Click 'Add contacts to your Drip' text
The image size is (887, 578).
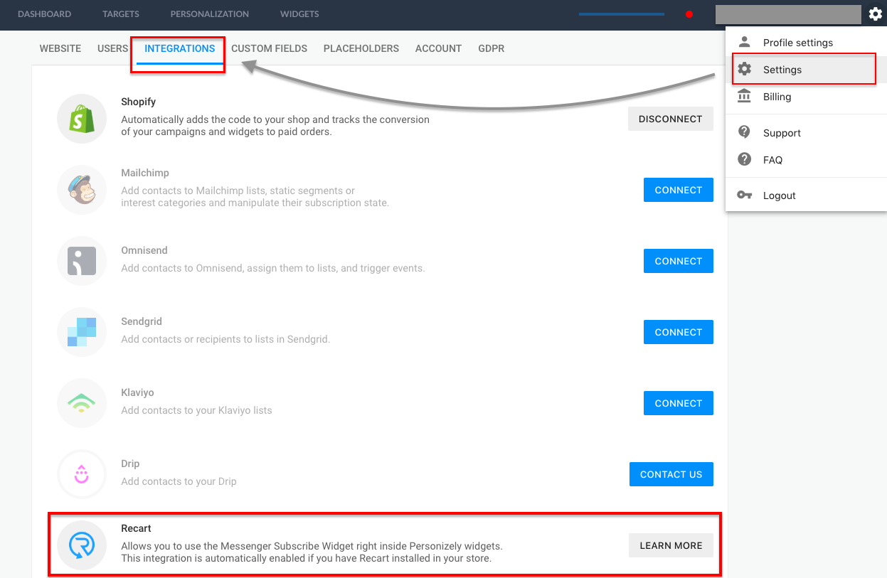click(x=179, y=481)
